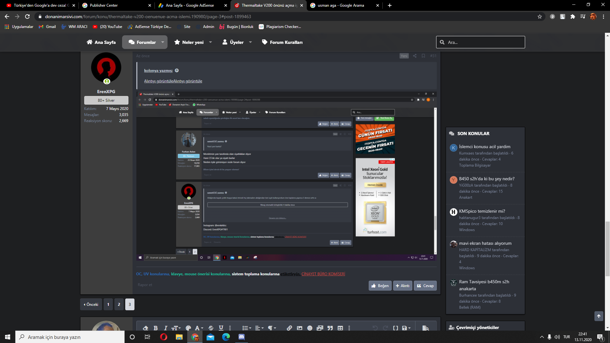Toggle underline formatting in editor
Screen dimensions: 610x343
click(x=221, y=328)
